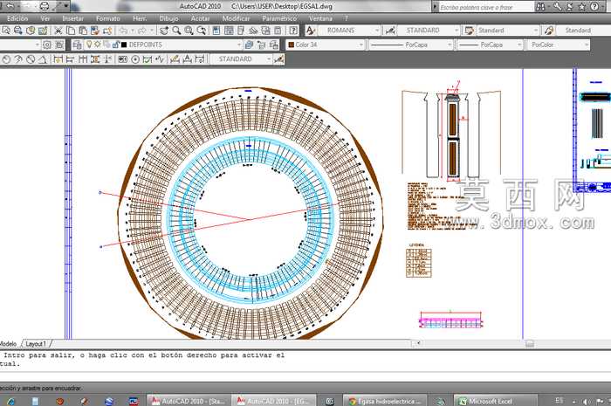Toggle the layer lock padlock icon
Image resolution: width=611 pixels, height=406 pixels.
[x=115, y=45]
